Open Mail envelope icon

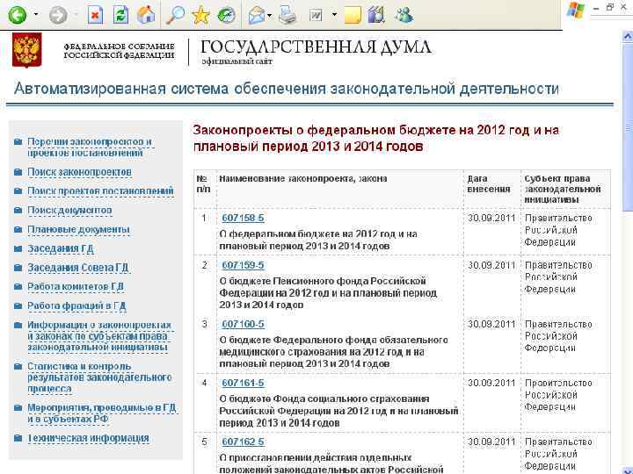coord(257,16)
